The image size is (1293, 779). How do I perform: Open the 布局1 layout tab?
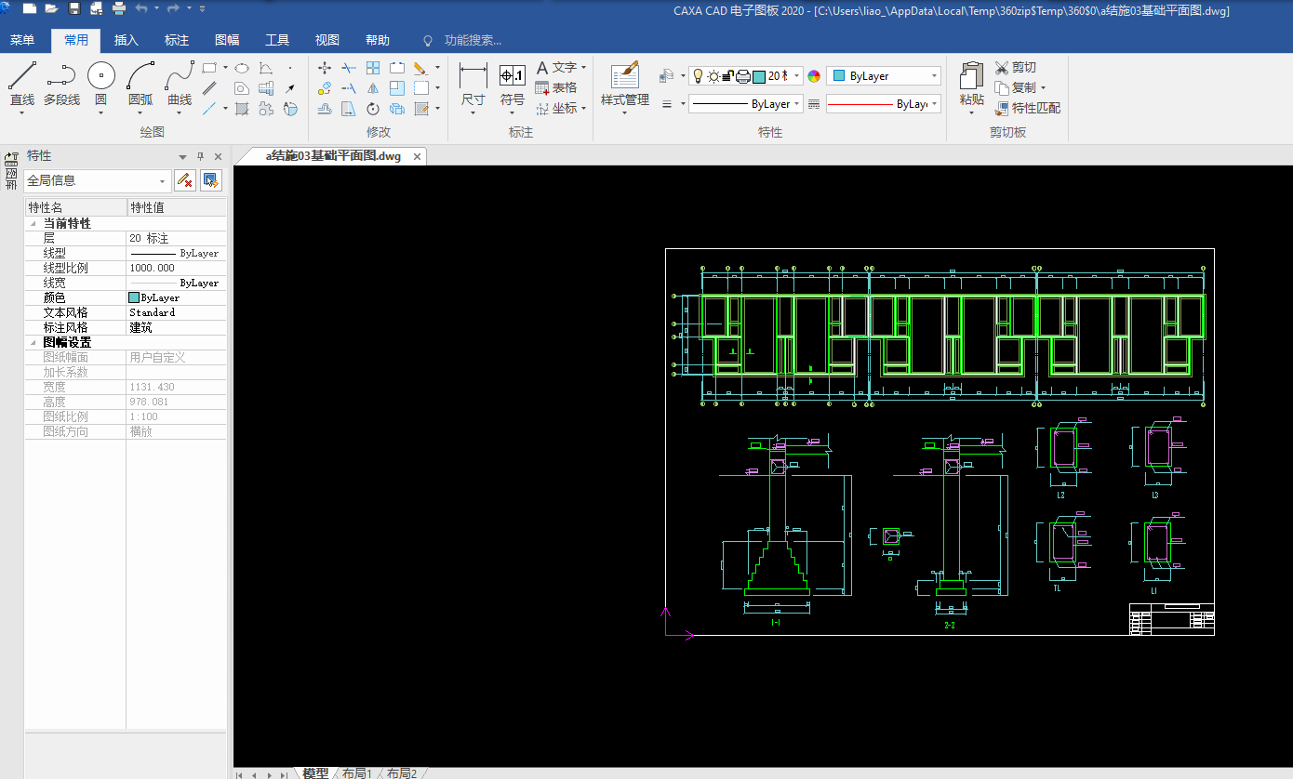[356, 772]
